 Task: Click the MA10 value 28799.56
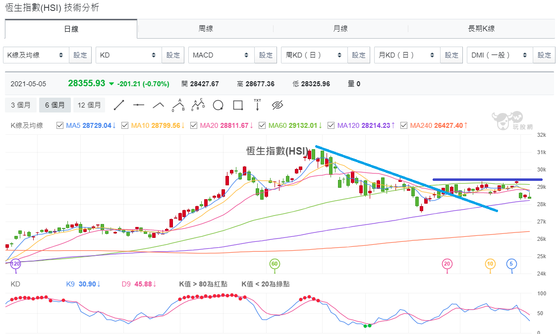point(166,125)
